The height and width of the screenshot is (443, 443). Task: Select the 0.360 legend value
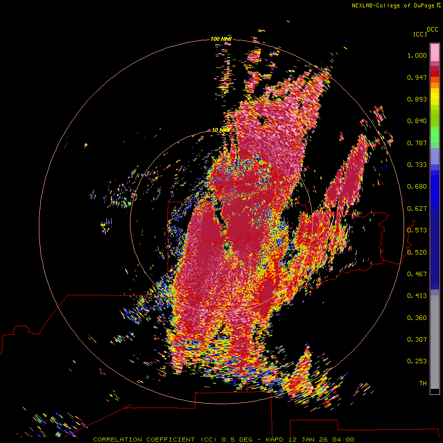417,318
